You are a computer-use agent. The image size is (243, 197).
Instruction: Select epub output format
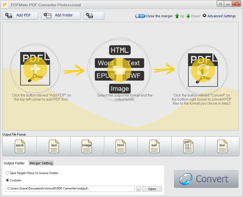pyautogui.click(x=20, y=146)
